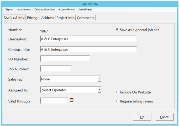Image resolution: width=179 pixels, height=126 pixels.
Task: Enable Include On Website checkbox
Action: (117, 92)
